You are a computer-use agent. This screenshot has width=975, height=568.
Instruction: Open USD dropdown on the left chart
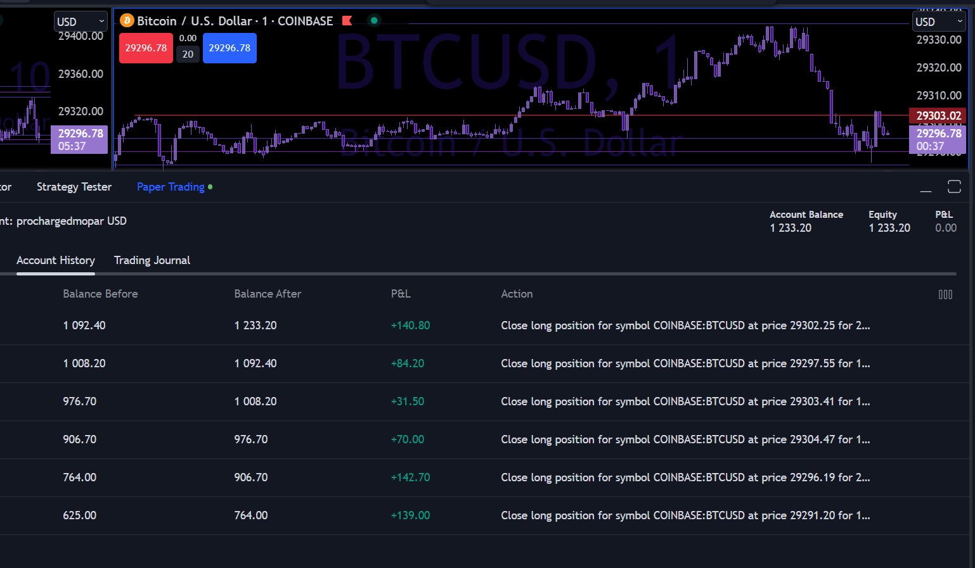81,22
